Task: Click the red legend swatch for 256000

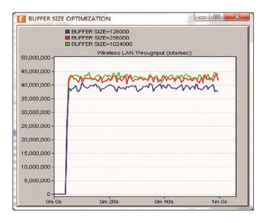Action: pyautogui.click(x=67, y=38)
